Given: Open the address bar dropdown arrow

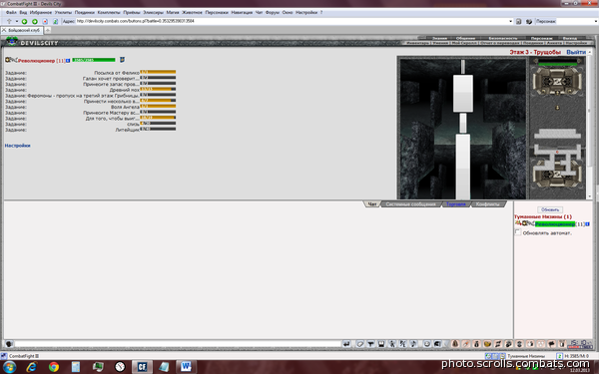Looking at the screenshot, I should (511, 21).
